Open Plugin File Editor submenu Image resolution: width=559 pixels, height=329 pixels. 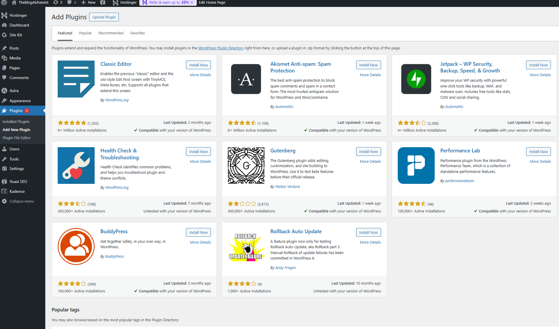coord(16,138)
